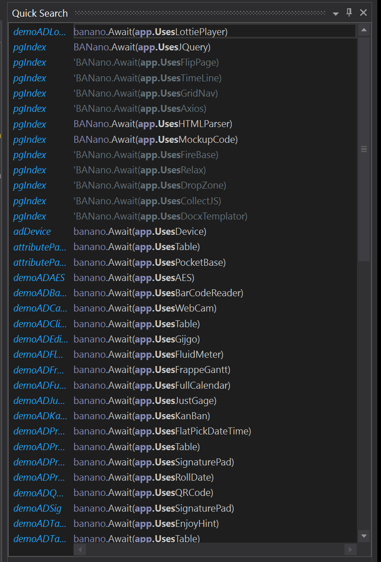381x562 pixels.
Task: Select the UsesHTMLParser result
Action: tap(153, 124)
